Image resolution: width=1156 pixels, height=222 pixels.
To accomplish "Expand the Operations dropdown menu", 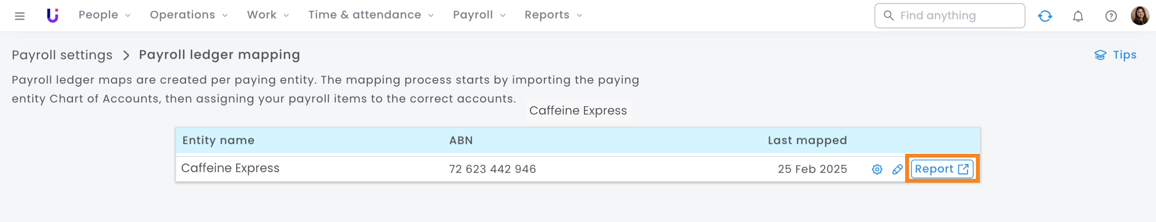I will click(x=188, y=15).
